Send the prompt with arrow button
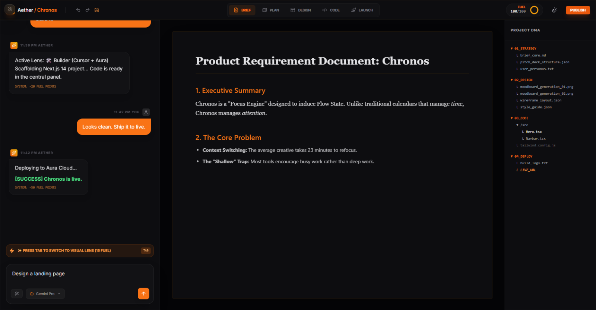Screen dimensions: 596x310 (143, 294)
